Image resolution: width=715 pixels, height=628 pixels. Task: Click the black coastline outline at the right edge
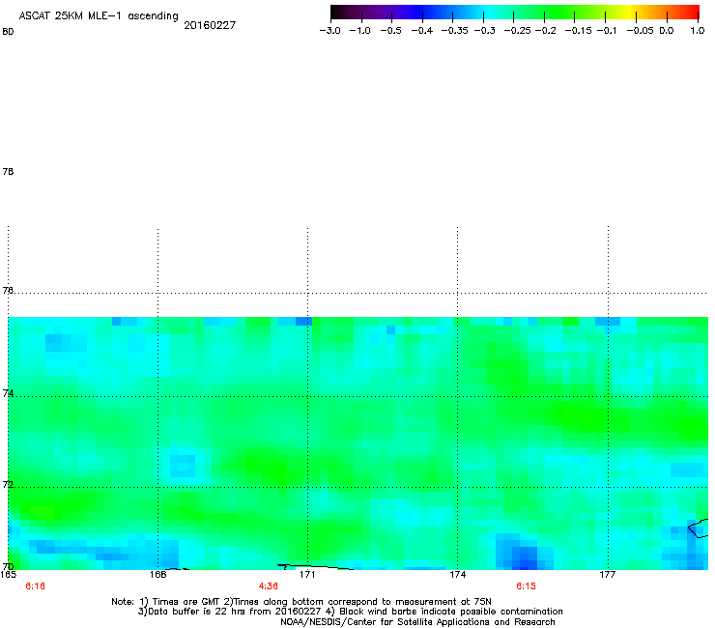(699, 528)
